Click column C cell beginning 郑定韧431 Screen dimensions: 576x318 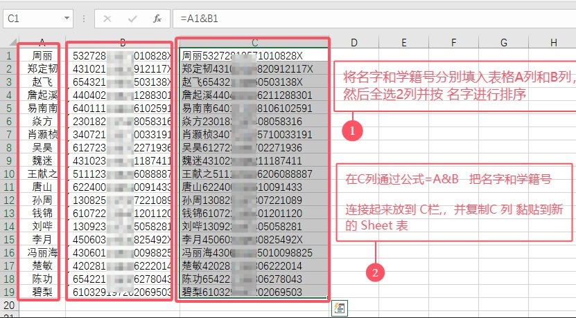click(254, 69)
